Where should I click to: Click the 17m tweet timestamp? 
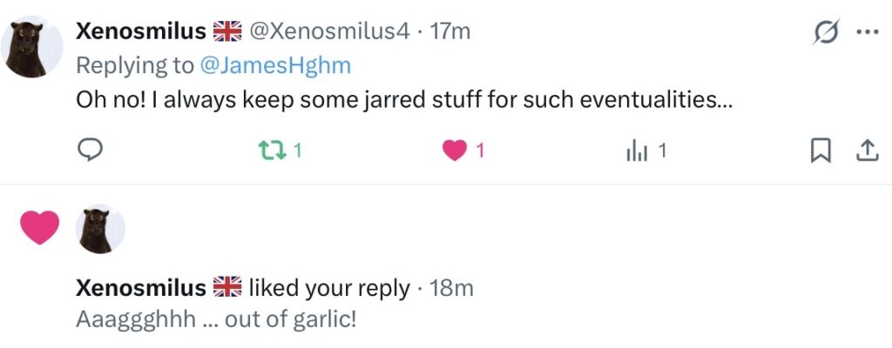(450, 31)
